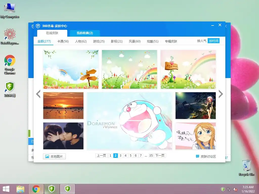The width and height of the screenshot is (259, 194).
Task: Switch to 在线皮肤 tab
Action: click(x=52, y=33)
